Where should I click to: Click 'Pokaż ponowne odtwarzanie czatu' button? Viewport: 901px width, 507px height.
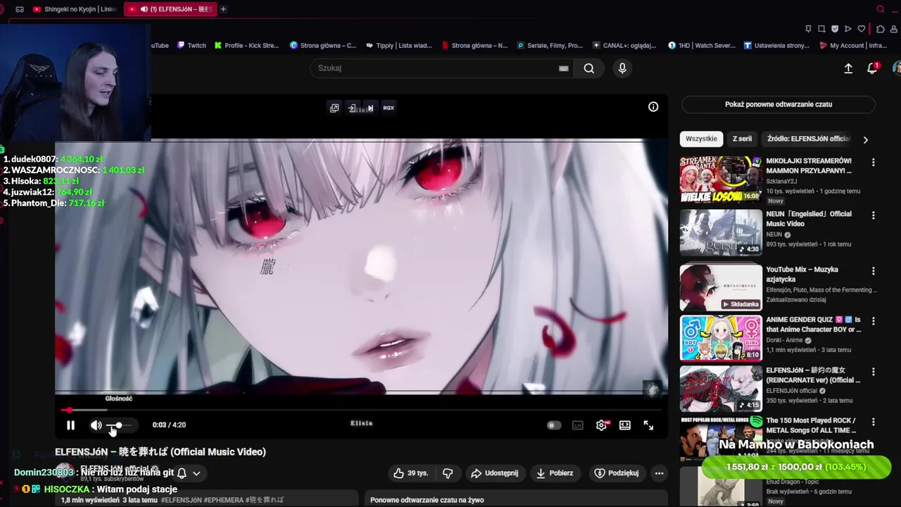[x=779, y=104]
